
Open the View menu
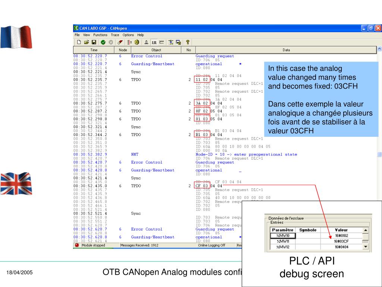click(87, 35)
